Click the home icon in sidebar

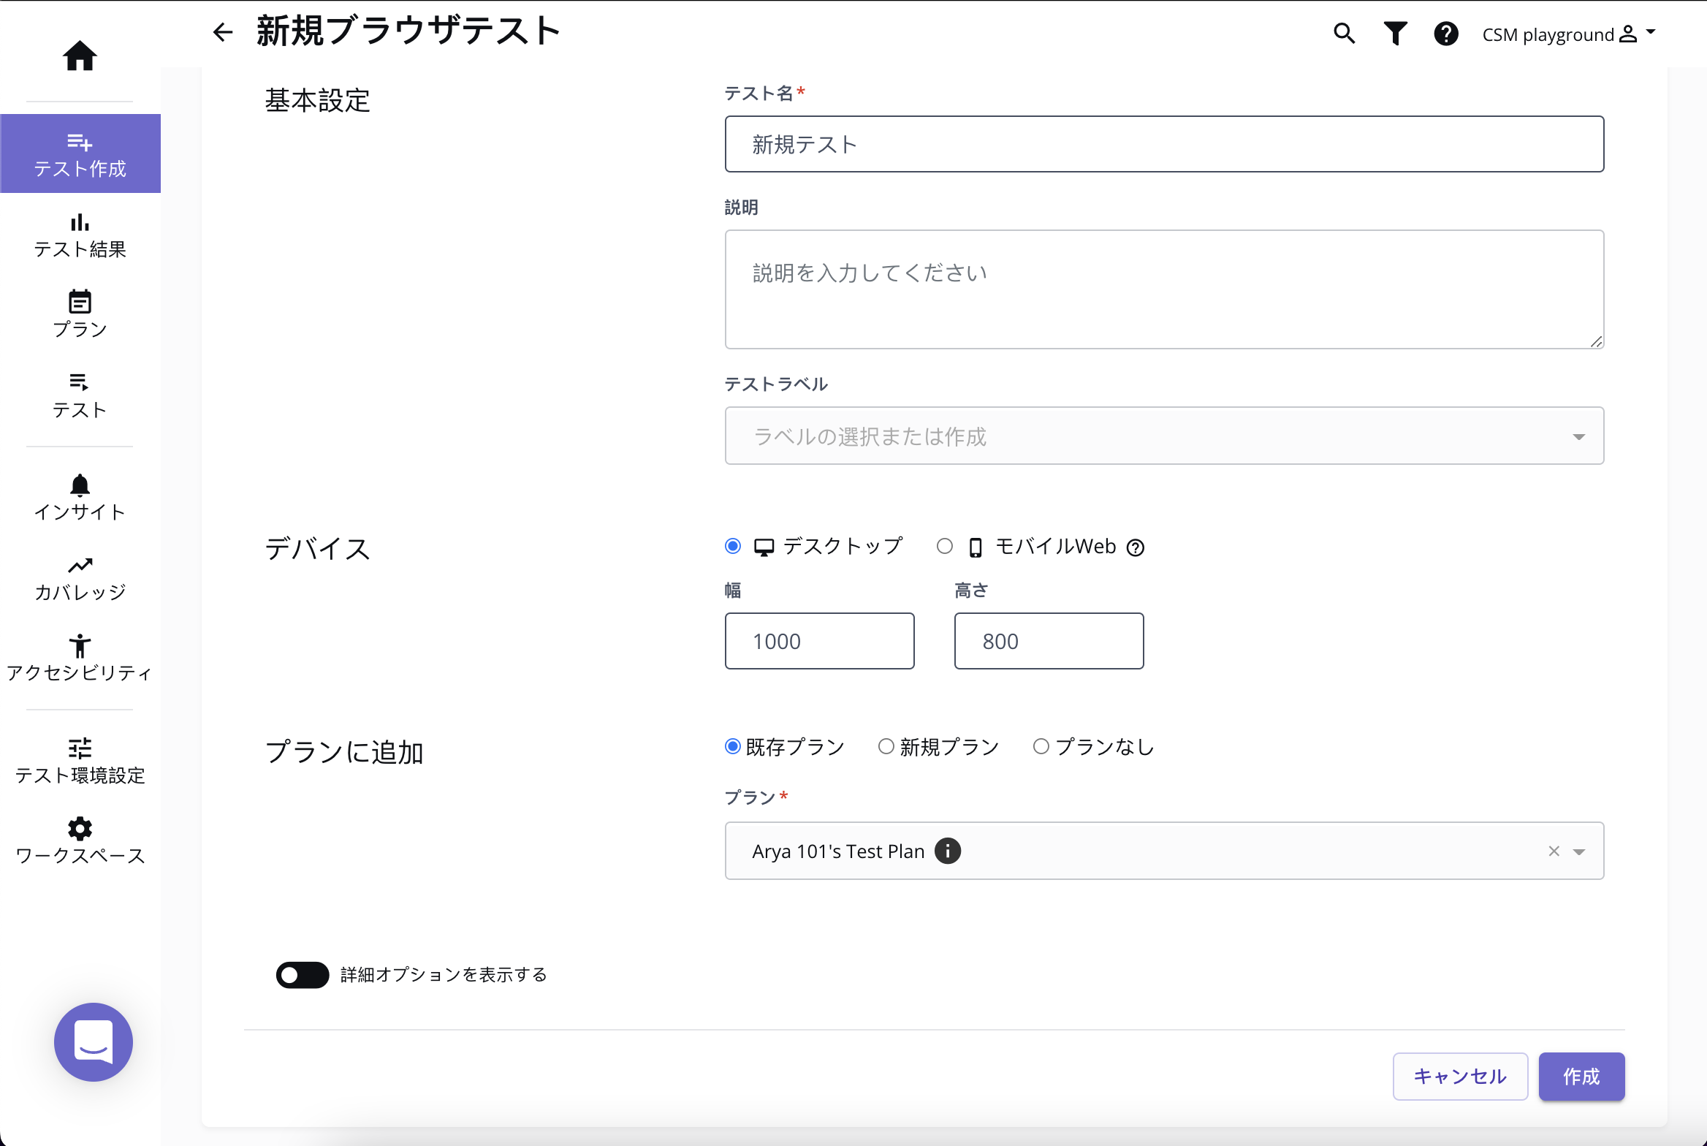[x=80, y=56]
